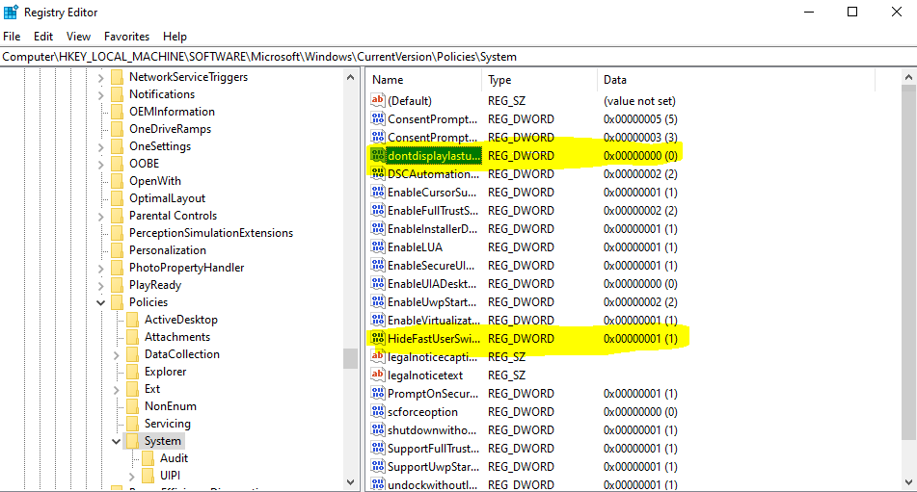Collapse the Policies key
This screenshot has width=917, height=492.
(100, 302)
